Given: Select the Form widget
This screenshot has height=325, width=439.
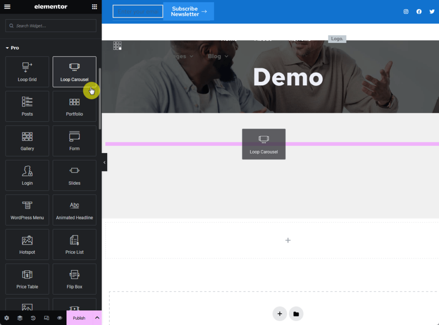Looking at the screenshot, I should 75,141.
